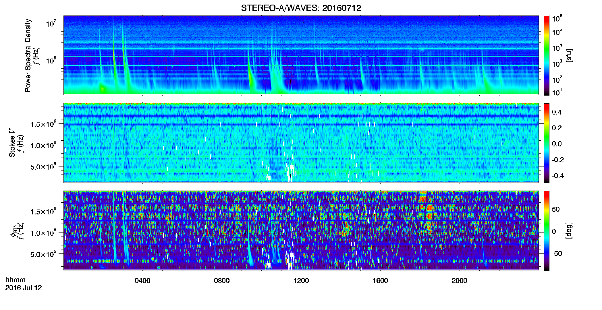Click the STEREO-A/WAVES: 20160712 plot title

(301, 8)
